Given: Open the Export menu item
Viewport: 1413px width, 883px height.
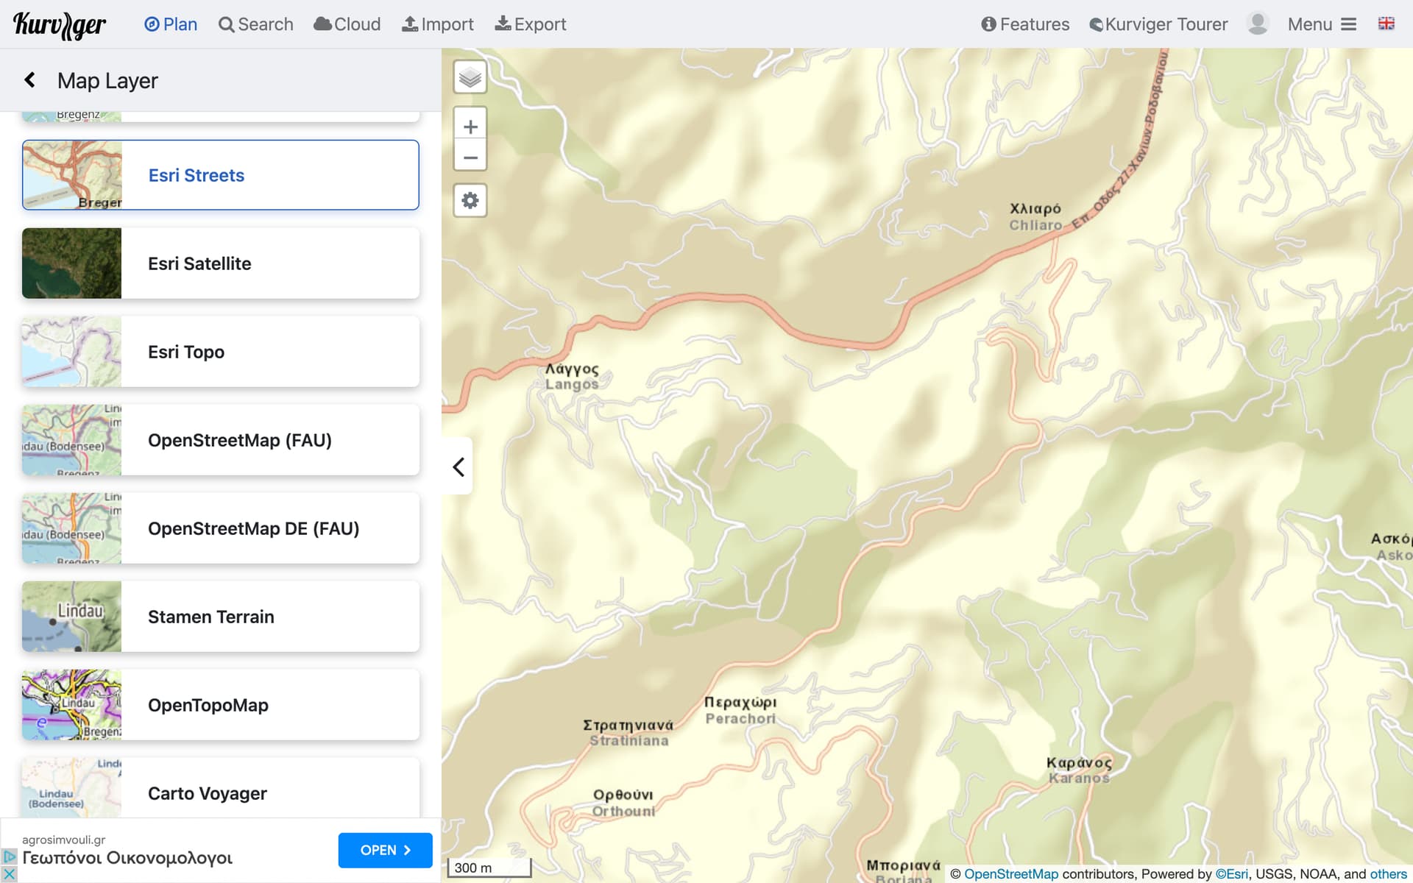Looking at the screenshot, I should coord(530,24).
